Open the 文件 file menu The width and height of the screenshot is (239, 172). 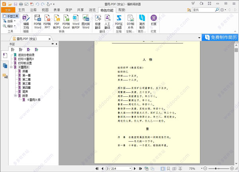click(8, 10)
